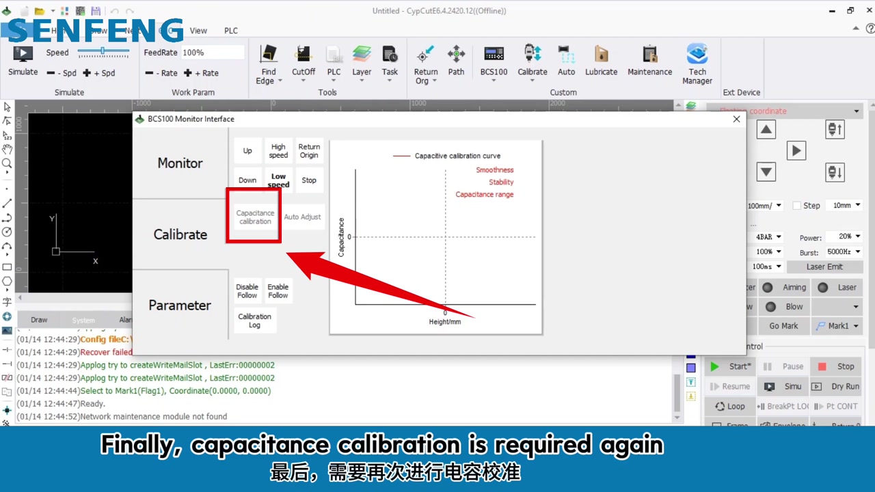Switch to the Draw log tab
875x492 pixels.
tap(39, 320)
